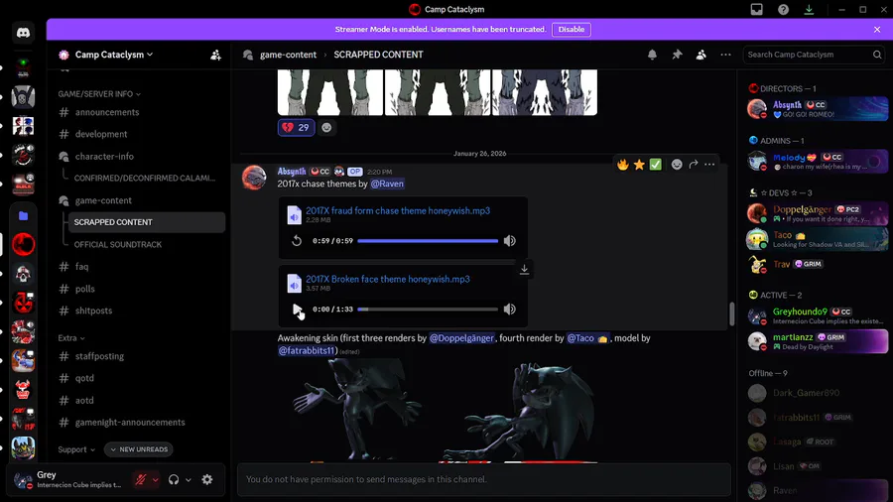893x502 pixels.
Task: Mute volume on Broken face theme
Action: pyautogui.click(x=510, y=310)
